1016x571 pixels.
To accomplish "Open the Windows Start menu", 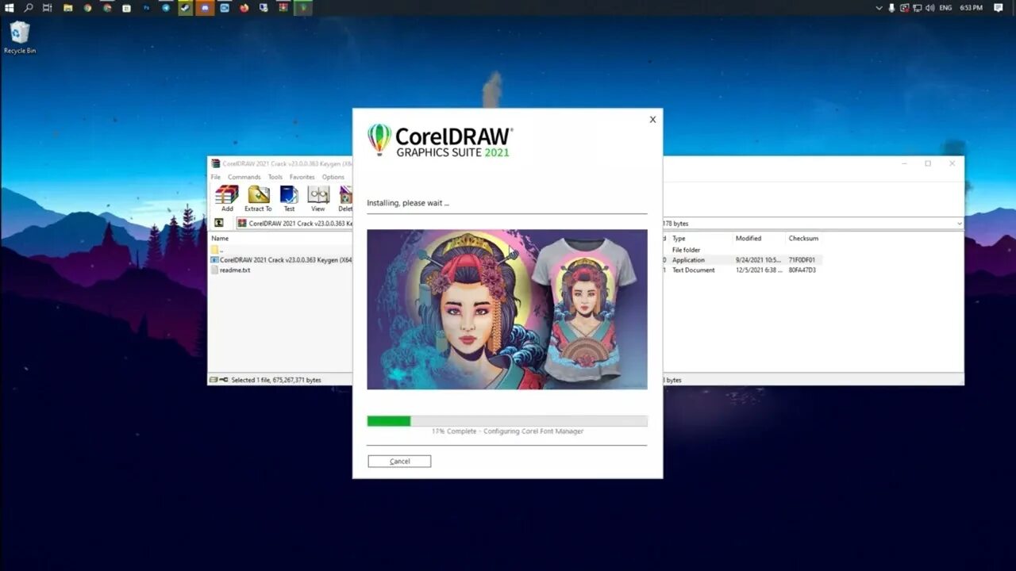I will pyautogui.click(x=9, y=8).
